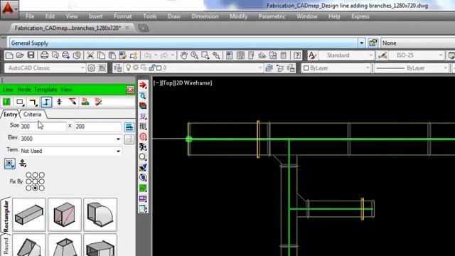The height and width of the screenshot is (256, 455).
Task: Select the rectangular radius bend thumbnail
Action: coord(100,215)
